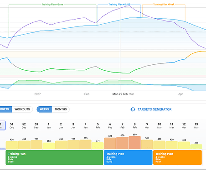Select the week 3 Jan bar valued 481
This screenshot has height=171, width=206.
point(73,145)
